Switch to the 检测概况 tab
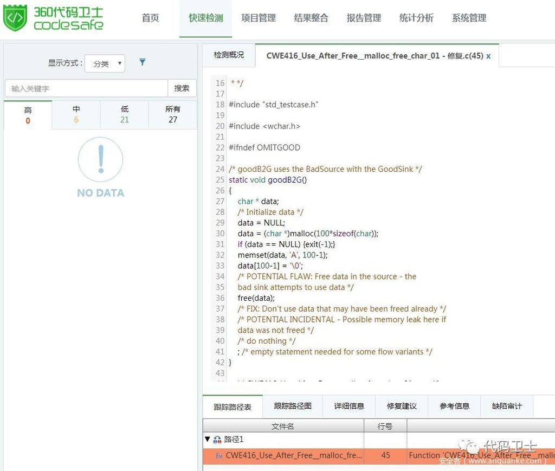This screenshot has height=471, width=555. pos(229,55)
